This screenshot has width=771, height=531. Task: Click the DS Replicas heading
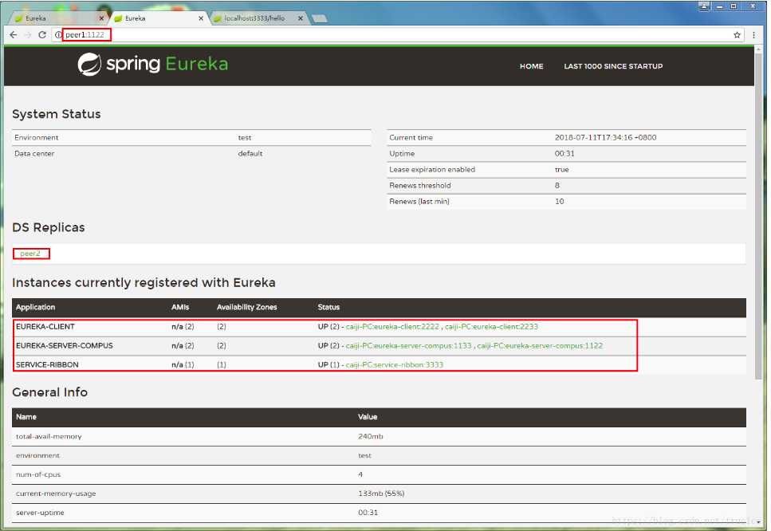click(49, 228)
